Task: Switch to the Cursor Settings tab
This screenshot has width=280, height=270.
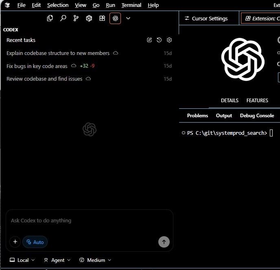Action: 209,18
